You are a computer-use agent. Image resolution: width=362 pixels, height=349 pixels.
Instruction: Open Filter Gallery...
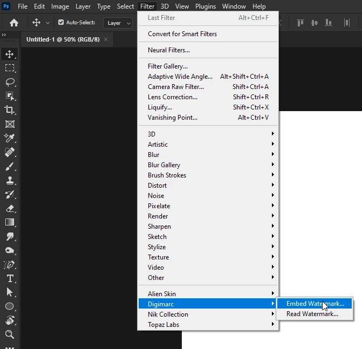[208, 66]
